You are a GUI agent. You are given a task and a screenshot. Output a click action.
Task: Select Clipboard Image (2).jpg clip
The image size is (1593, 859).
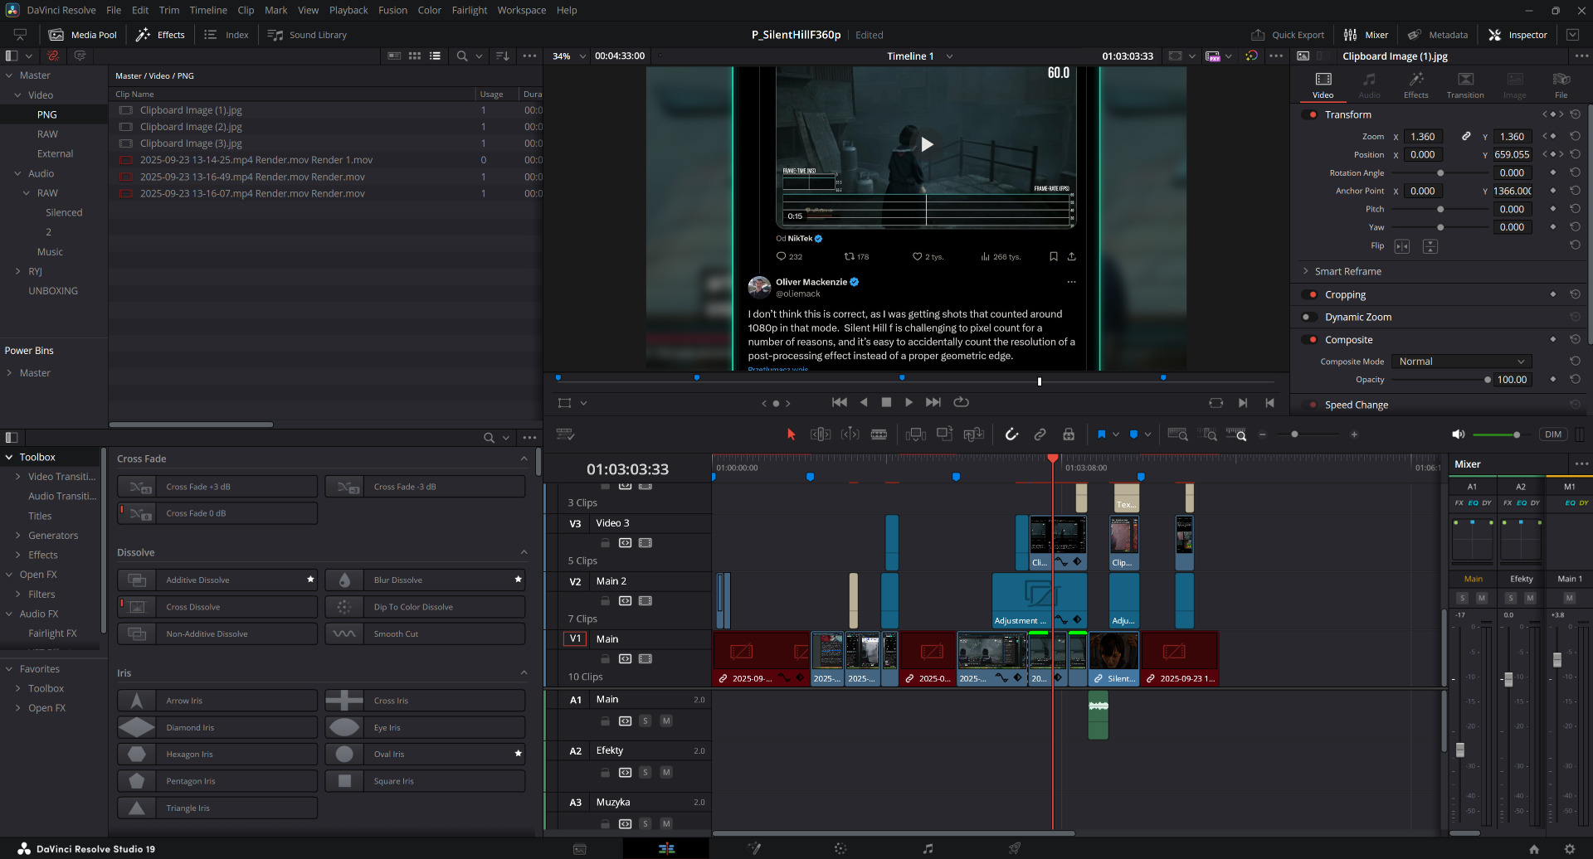click(x=191, y=127)
